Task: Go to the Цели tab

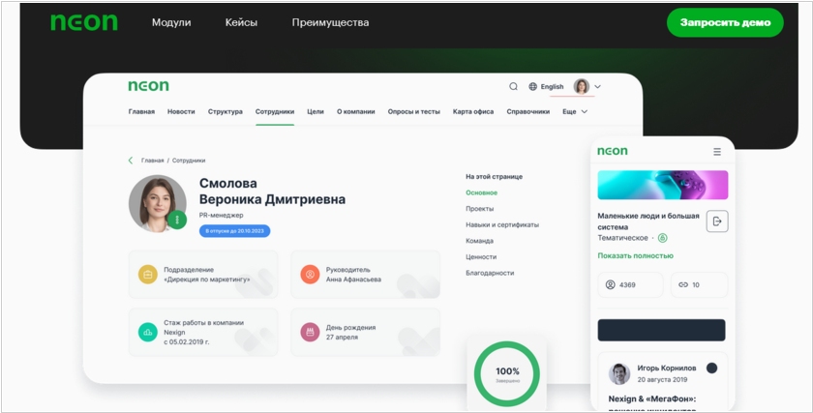Action: point(316,111)
